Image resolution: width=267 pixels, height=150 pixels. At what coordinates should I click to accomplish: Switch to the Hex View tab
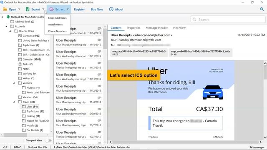[179, 28]
